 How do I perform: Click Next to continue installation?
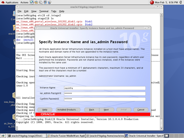(107, 110)
